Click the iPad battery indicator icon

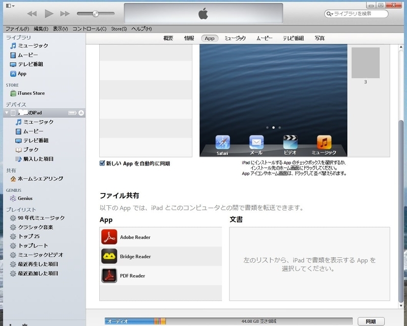[x=72, y=113]
